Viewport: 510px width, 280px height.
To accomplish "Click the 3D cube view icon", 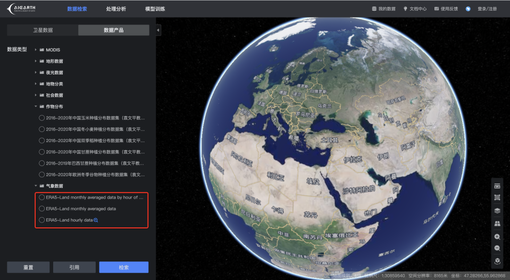I will click(497, 261).
